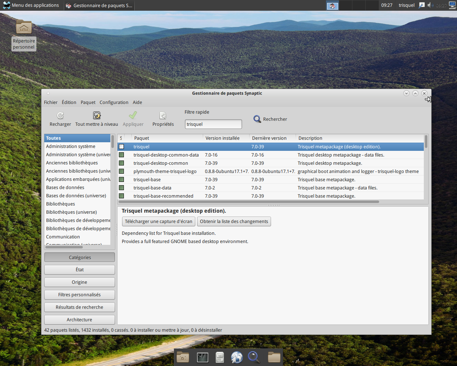
Task: Sort by Paquet column header
Action: [167, 138]
